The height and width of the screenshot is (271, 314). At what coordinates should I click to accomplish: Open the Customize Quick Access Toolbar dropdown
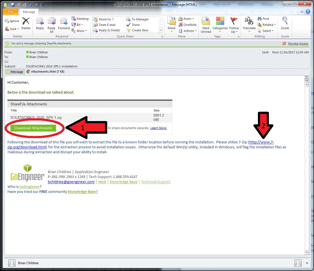pos(43,5)
